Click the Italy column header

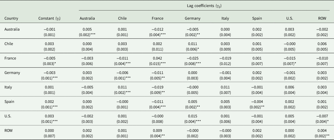click(x=226, y=18)
